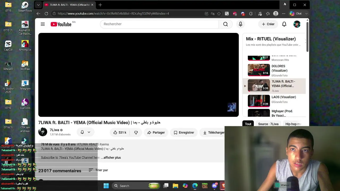Like the video with 531 k likes
This screenshot has height=191, width=340.
[120, 132]
